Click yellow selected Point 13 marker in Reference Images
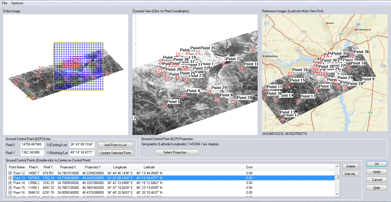 tap(277, 117)
